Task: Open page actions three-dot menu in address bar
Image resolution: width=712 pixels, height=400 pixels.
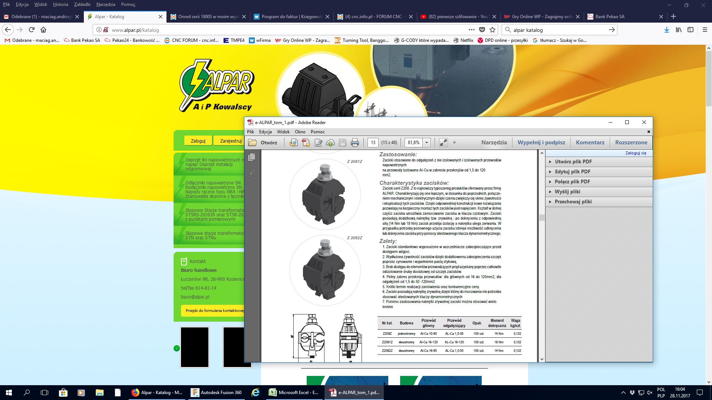Action: pyautogui.click(x=471, y=30)
